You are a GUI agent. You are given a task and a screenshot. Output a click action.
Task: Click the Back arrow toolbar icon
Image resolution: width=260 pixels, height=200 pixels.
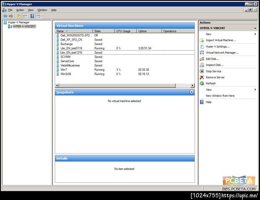[5, 16]
